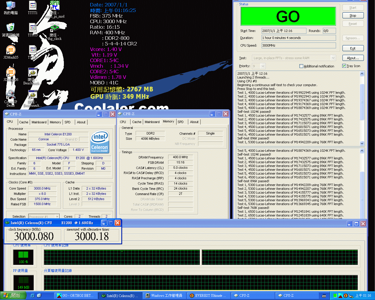Click the network connection tray icon

(351, 296)
